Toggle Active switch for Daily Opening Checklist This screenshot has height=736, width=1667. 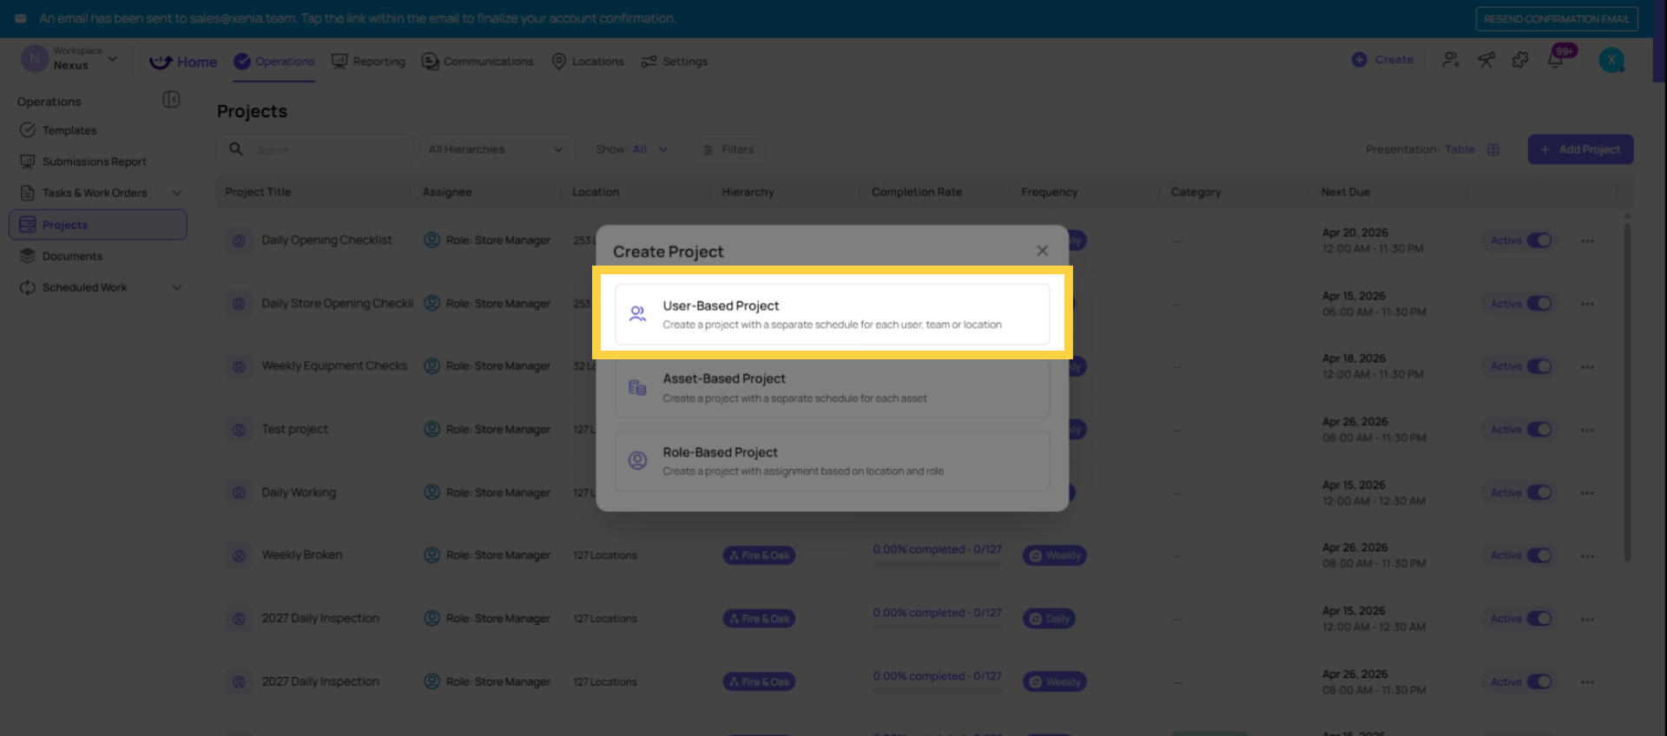pos(1539,240)
